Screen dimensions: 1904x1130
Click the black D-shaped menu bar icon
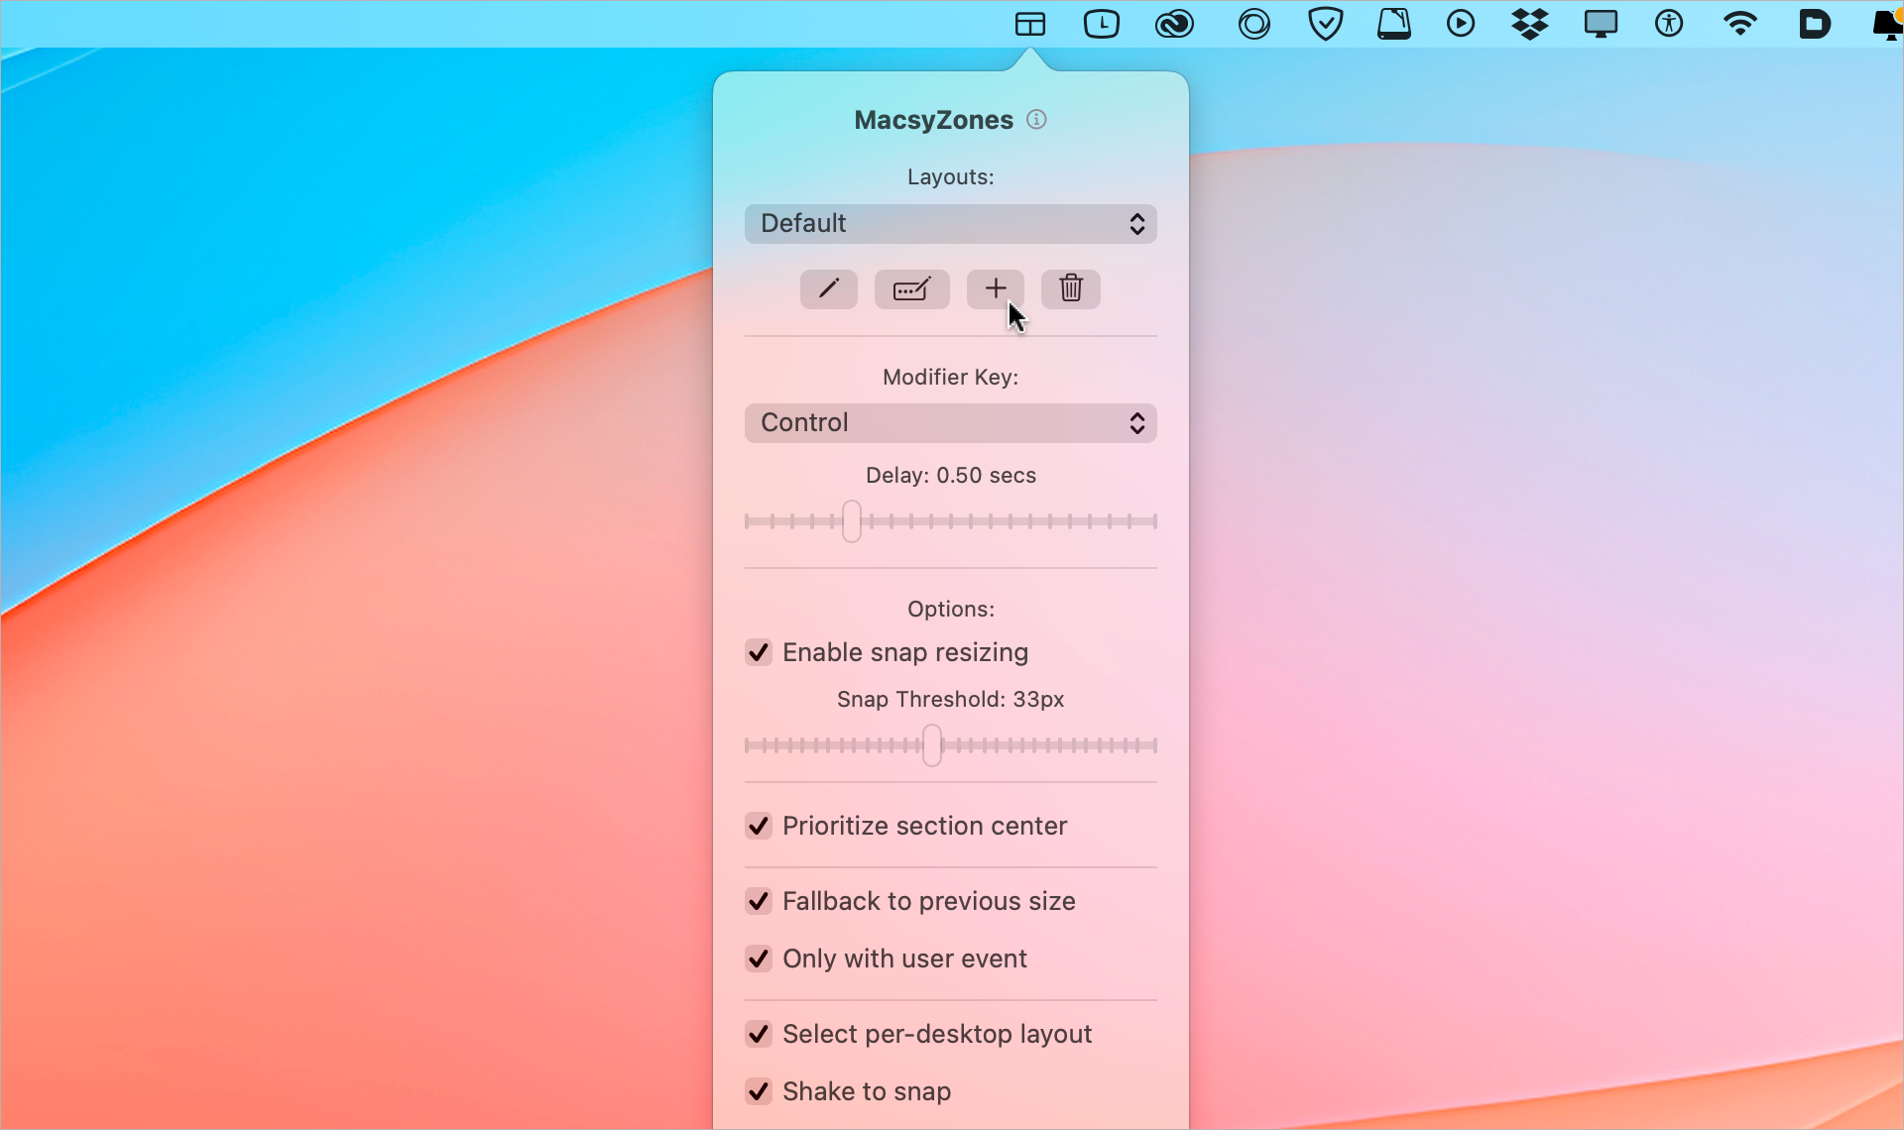pyautogui.click(x=1815, y=24)
